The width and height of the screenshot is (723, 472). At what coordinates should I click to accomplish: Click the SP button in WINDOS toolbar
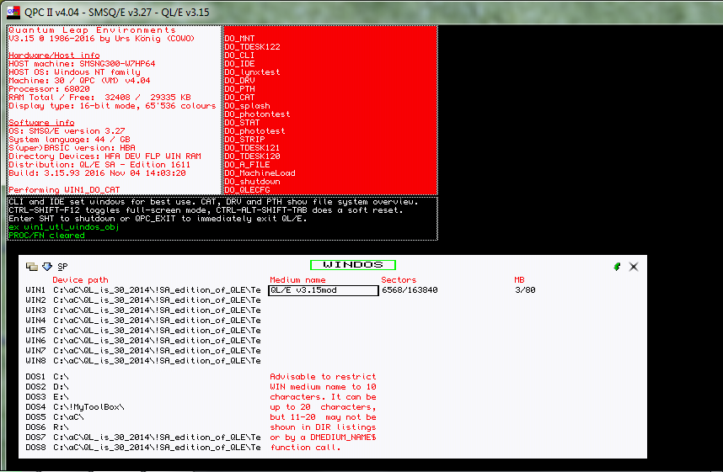(x=62, y=267)
